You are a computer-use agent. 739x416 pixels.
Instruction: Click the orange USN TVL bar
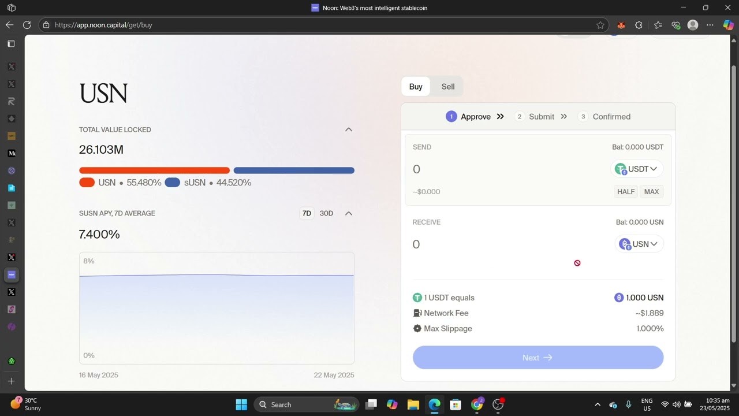[154, 170]
